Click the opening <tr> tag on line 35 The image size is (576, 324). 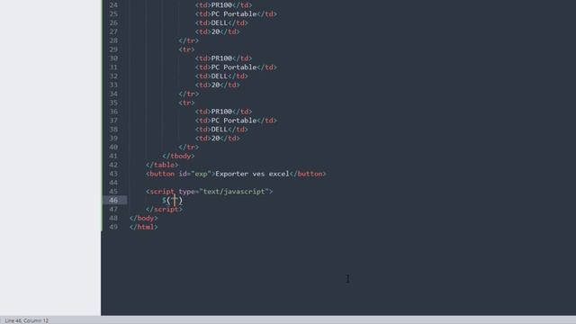(186, 103)
